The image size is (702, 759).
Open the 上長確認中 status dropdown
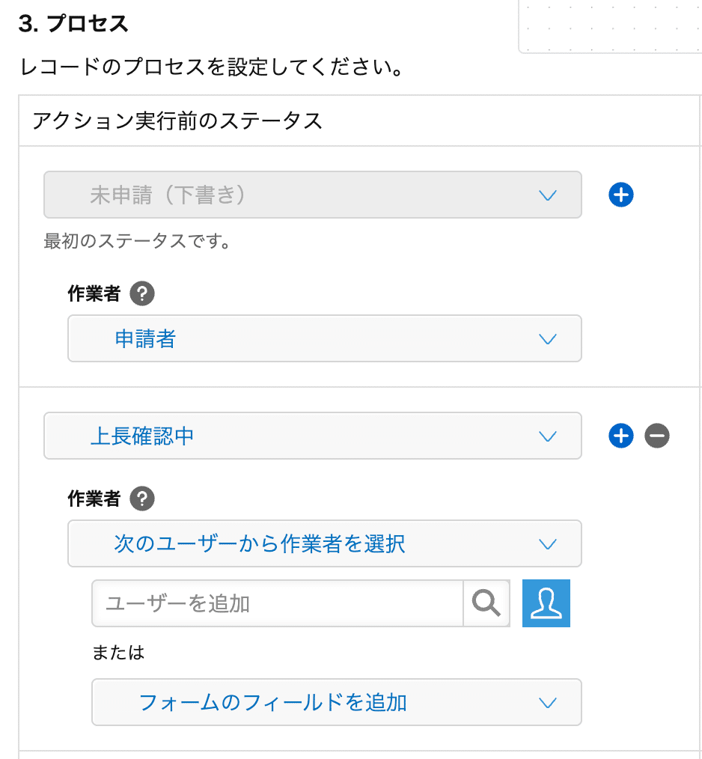click(x=313, y=436)
